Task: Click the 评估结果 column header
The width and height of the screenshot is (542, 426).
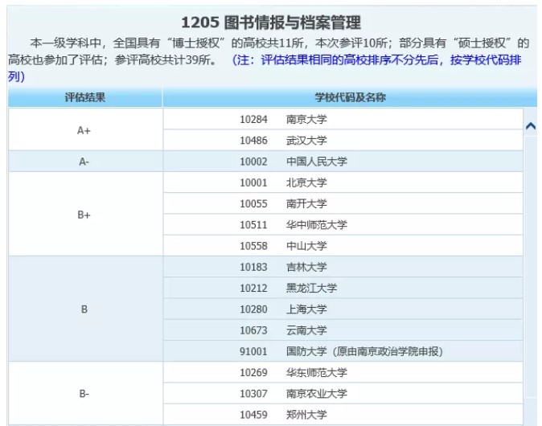Action: point(85,97)
